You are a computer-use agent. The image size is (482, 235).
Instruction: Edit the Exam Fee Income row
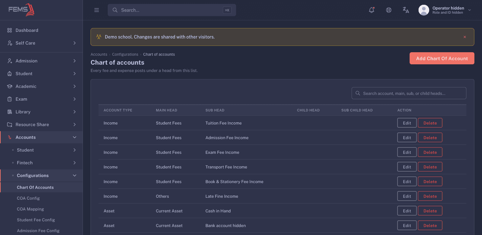coord(407,152)
